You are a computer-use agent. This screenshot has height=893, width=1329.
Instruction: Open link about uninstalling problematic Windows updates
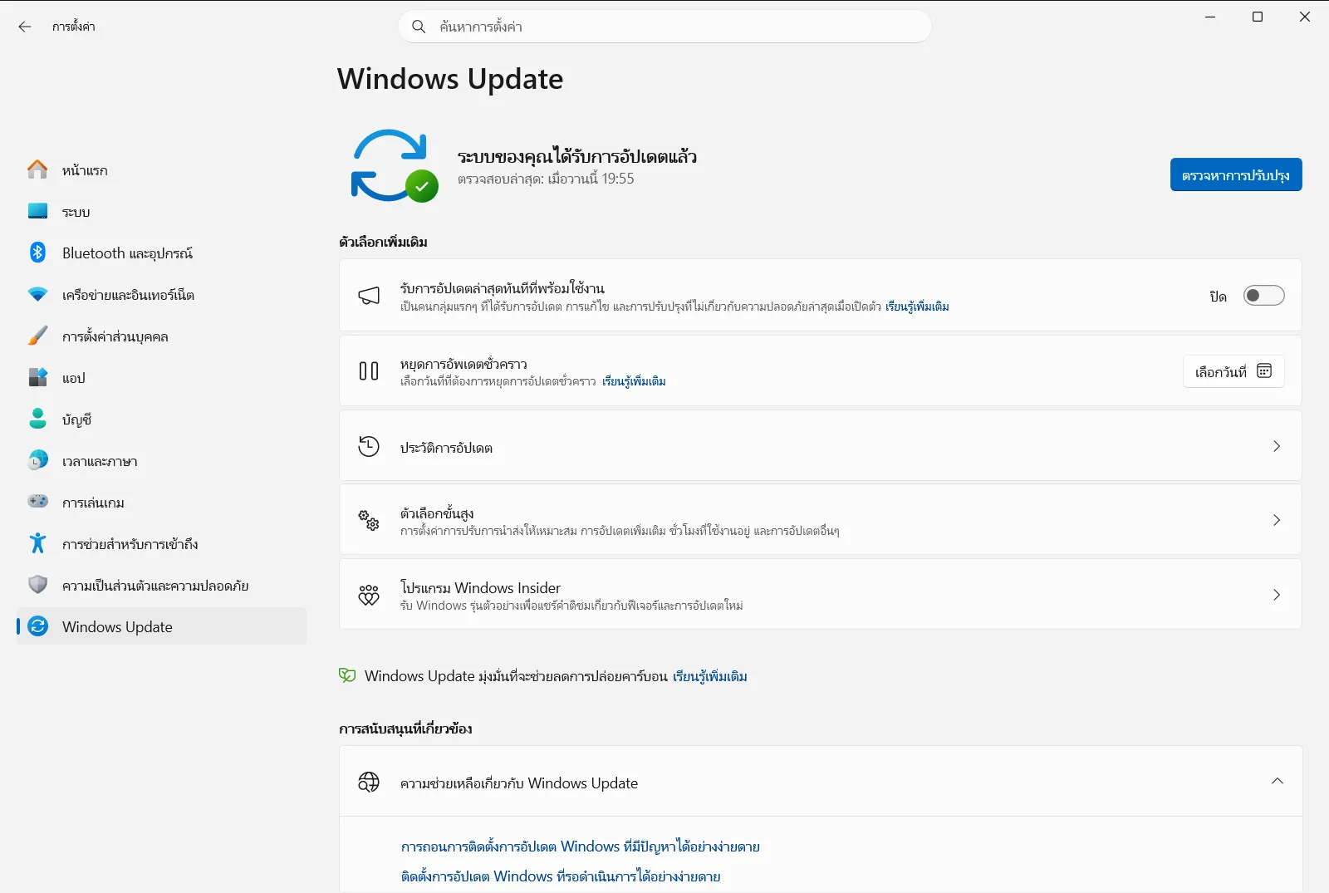[580, 846]
